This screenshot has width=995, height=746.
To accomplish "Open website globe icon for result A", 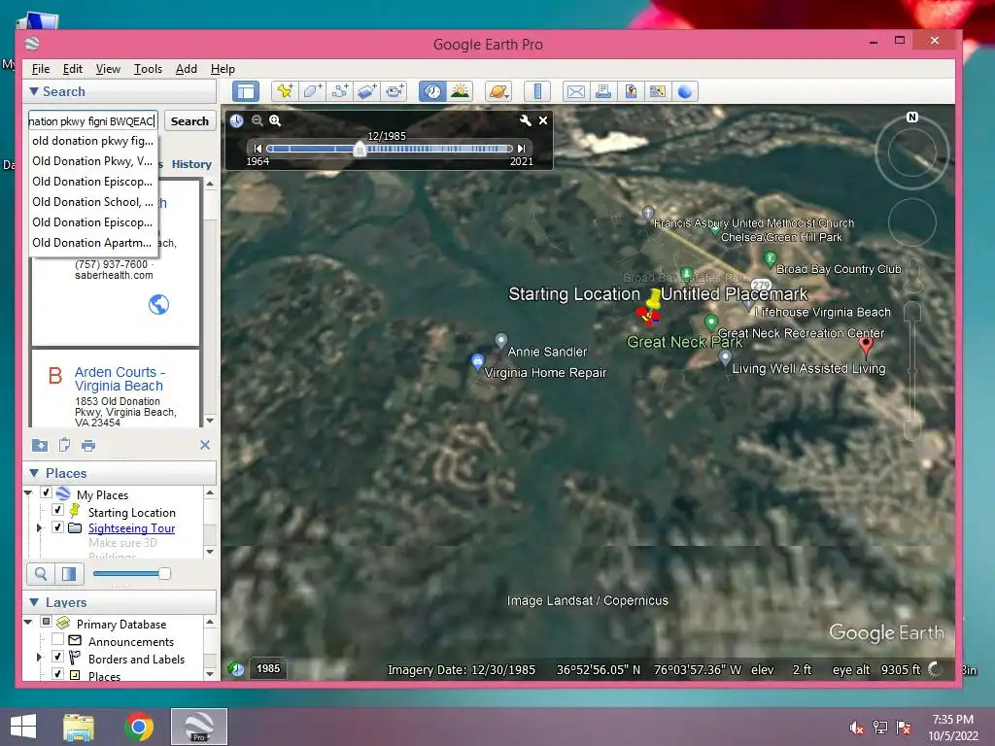I will (158, 305).
